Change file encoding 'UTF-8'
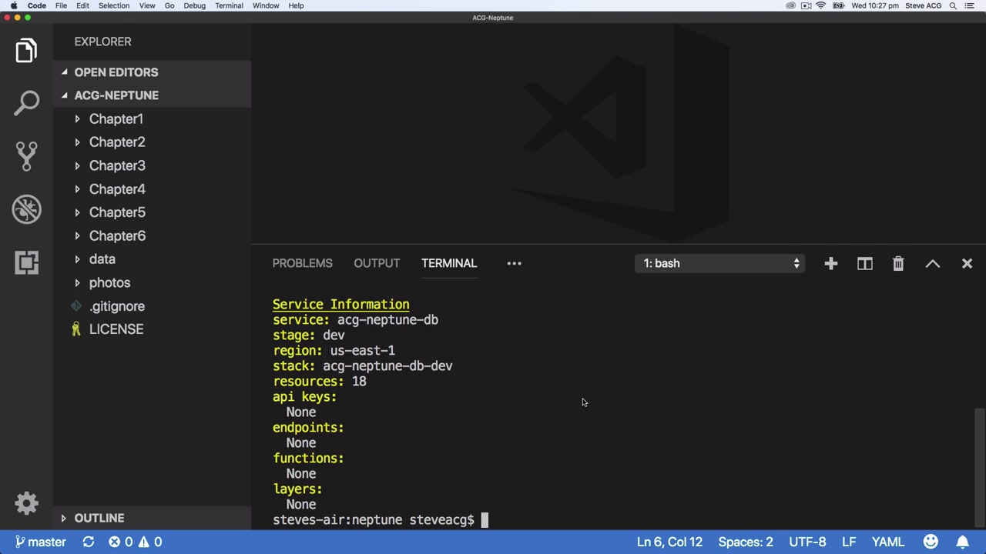 807,542
